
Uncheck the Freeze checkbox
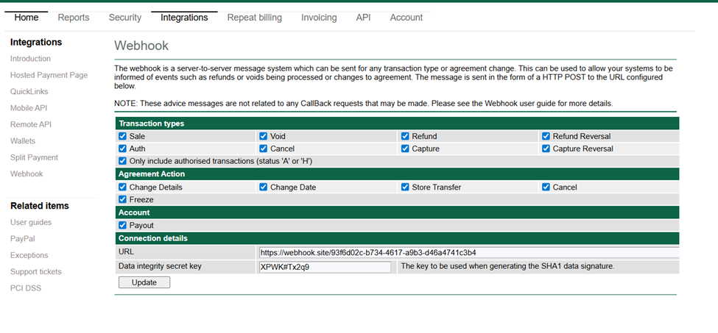pos(122,199)
